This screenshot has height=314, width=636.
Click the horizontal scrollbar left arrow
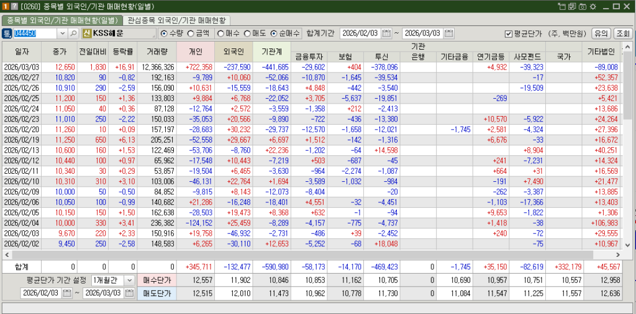[6, 254]
